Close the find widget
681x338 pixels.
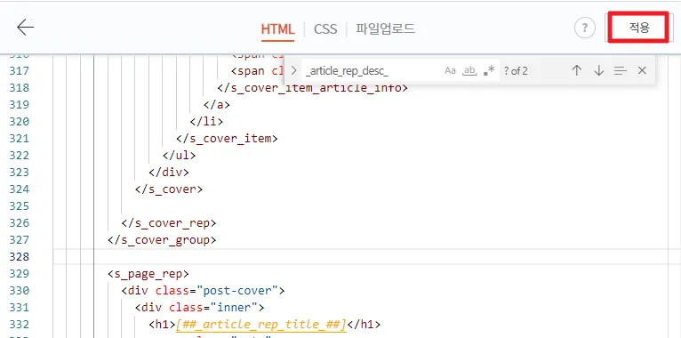tap(642, 70)
